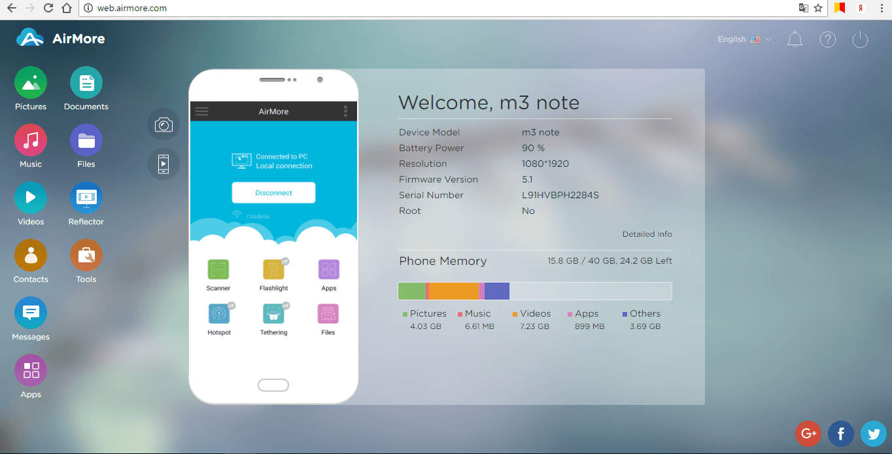Click the notifications bell icon
Image resolution: width=892 pixels, height=454 pixels.
point(795,39)
